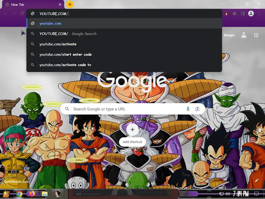The height and width of the screenshot is (199, 265).
Task: Show hidden tray icons chevron
Action: pyautogui.click(x=215, y=194)
